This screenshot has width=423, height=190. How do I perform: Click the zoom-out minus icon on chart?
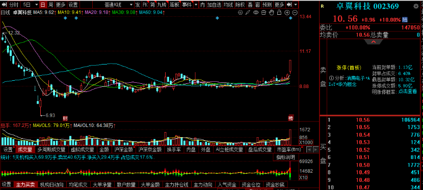(x=295, y=13)
